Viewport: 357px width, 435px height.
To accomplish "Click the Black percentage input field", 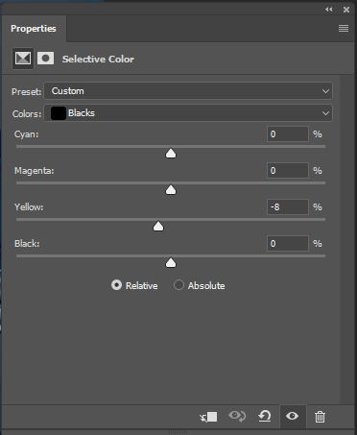I will 288,244.
